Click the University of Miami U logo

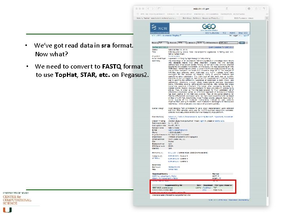(7, 210)
